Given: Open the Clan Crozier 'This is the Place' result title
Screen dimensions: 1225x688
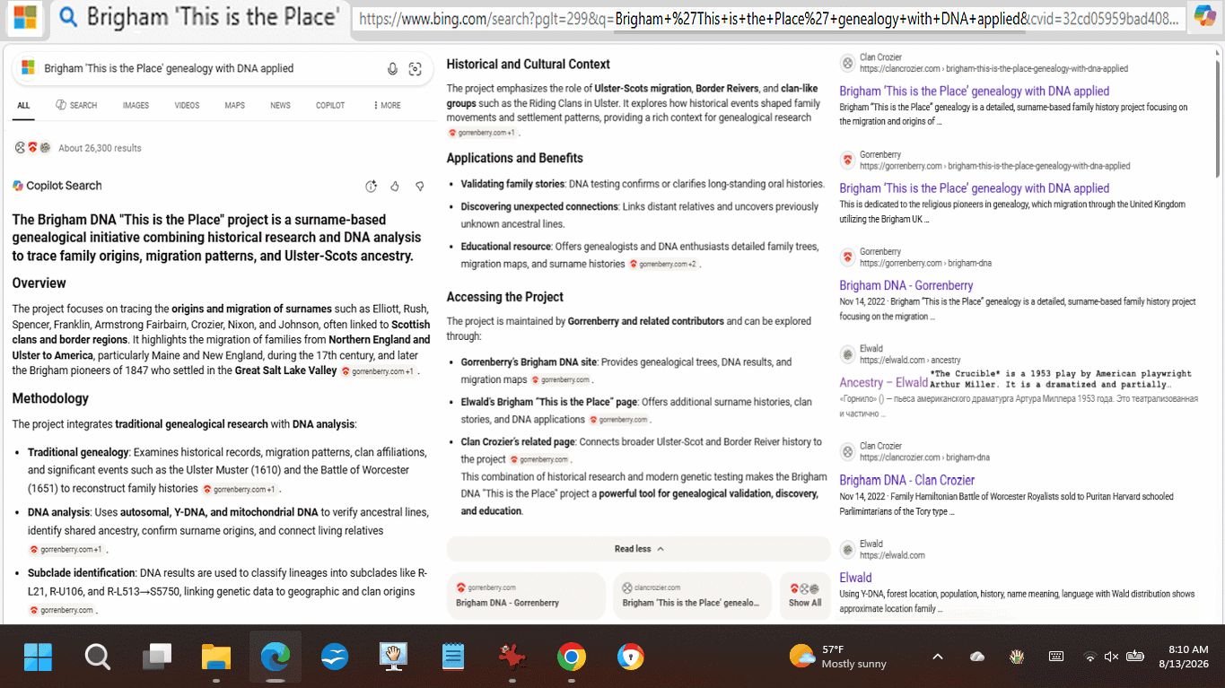Looking at the screenshot, I should pyautogui.click(x=975, y=91).
